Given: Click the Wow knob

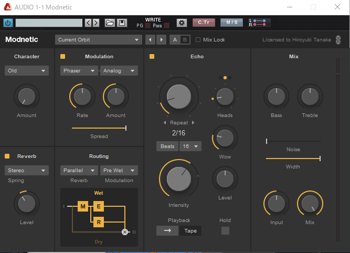Looking at the screenshot, I should click(x=225, y=138).
